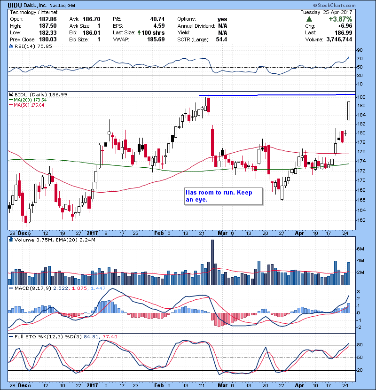The width and height of the screenshot is (376, 390).
Task: Click the 6M volume axis label
Action: click(360, 249)
